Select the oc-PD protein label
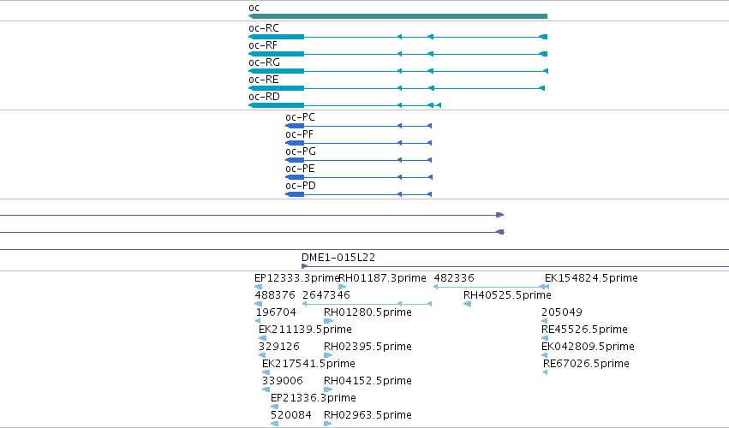This screenshot has width=729, height=428. coord(301,186)
